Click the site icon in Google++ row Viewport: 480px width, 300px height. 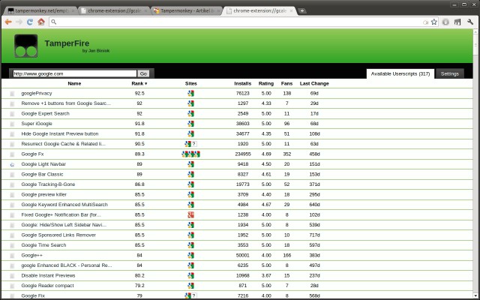coord(190,255)
